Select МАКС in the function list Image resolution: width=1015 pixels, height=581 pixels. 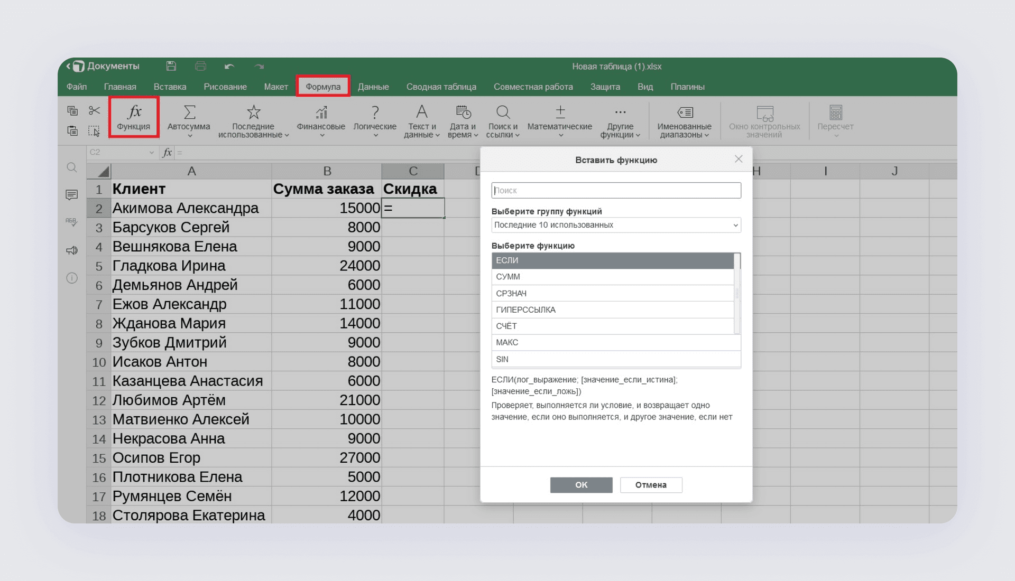[616, 342]
